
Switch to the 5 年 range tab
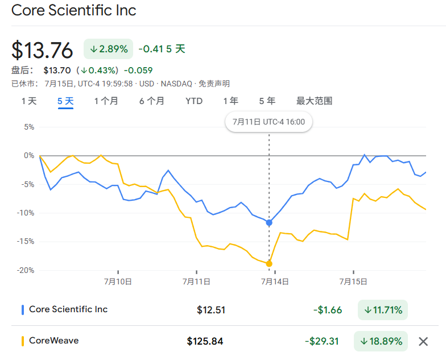point(267,101)
